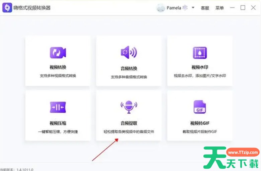Image resolution: width=261 pixels, height=171 pixels.
Task: Open the 菜单 menu
Action: point(220,8)
